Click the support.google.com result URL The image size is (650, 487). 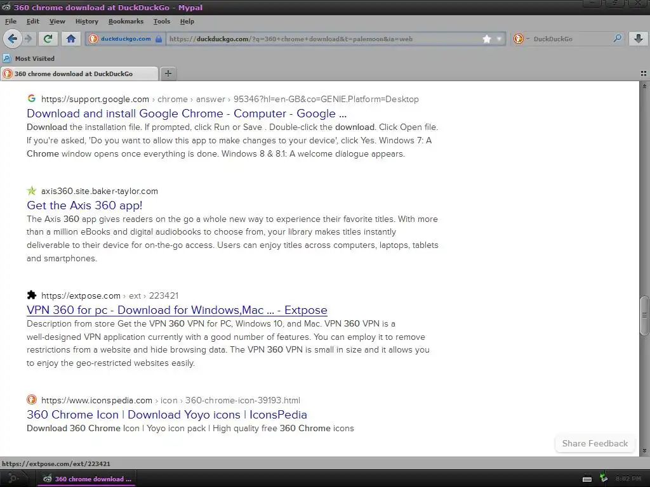pyautogui.click(x=230, y=100)
